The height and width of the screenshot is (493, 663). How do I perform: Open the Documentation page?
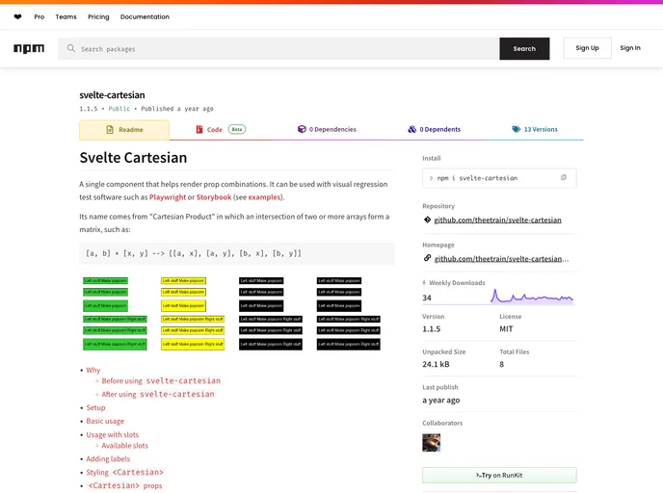[145, 17]
